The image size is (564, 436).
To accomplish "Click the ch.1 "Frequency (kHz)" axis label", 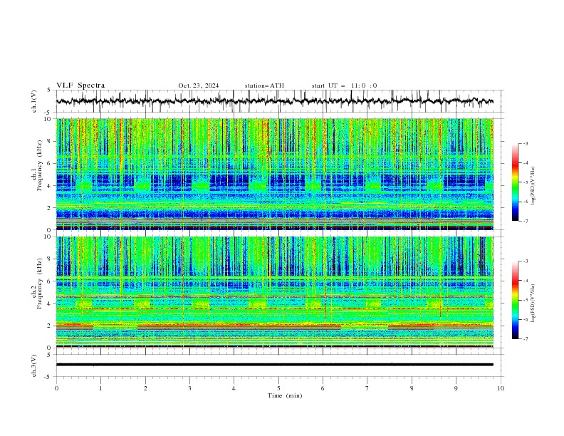I will click(x=40, y=165).
